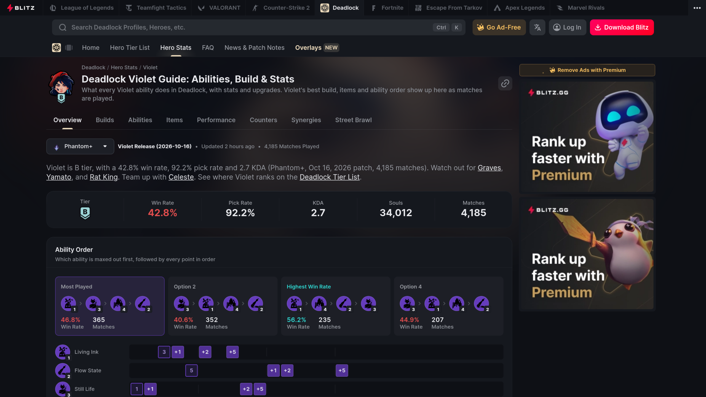Select the Option 2 ability order card

(223, 306)
